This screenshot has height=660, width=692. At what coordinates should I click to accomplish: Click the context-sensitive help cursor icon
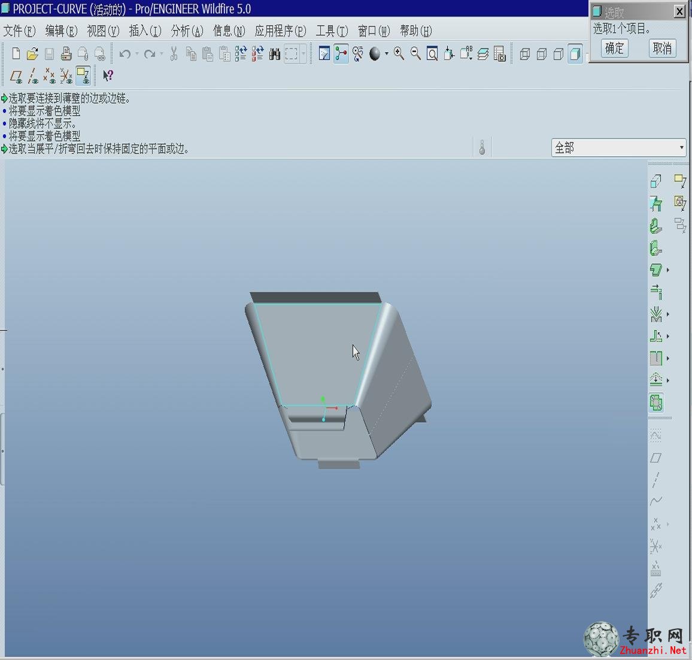click(108, 76)
